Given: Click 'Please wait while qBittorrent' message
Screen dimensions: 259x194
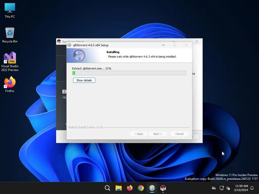Looking at the screenshot, I should [x=142, y=57].
